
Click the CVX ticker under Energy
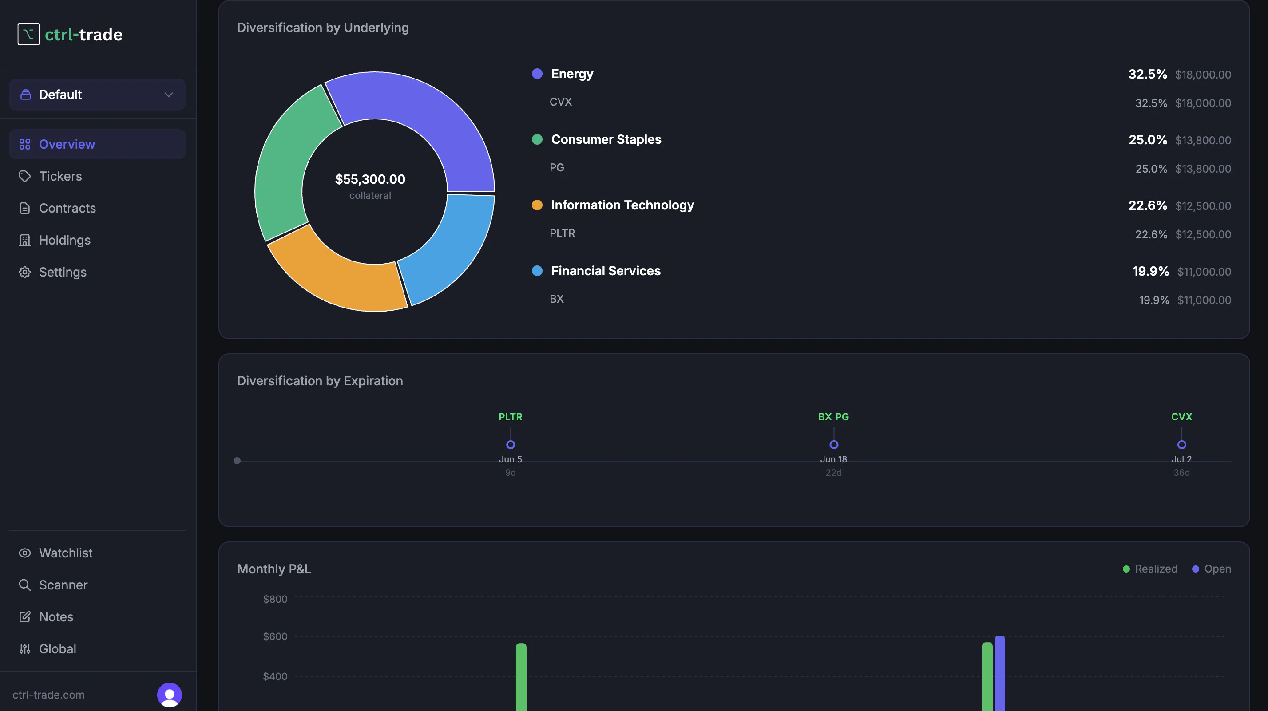[561, 102]
